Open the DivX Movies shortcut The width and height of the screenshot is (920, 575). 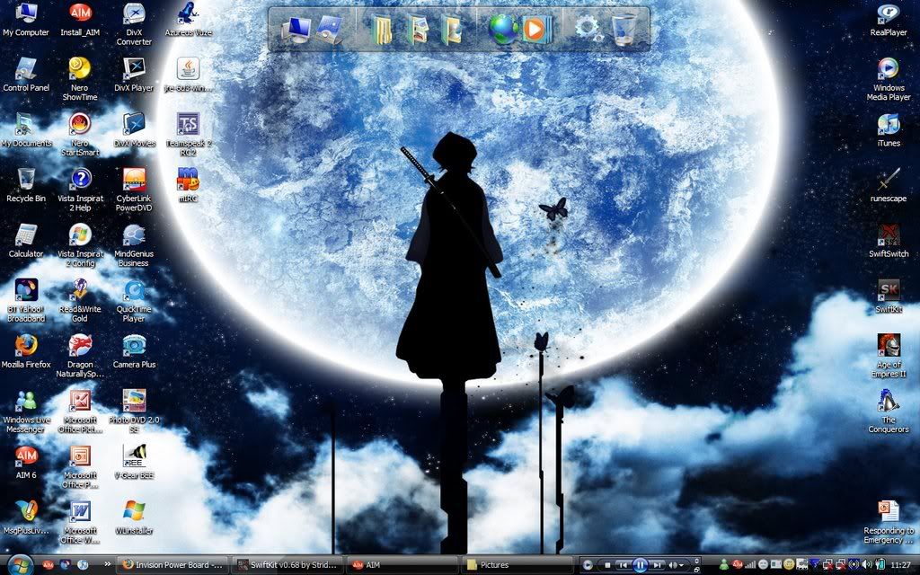point(134,130)
